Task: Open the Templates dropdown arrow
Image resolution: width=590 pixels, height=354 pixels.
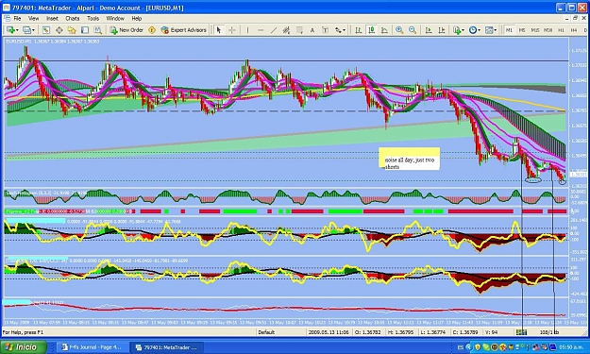Action: click(x=496, y=30)
